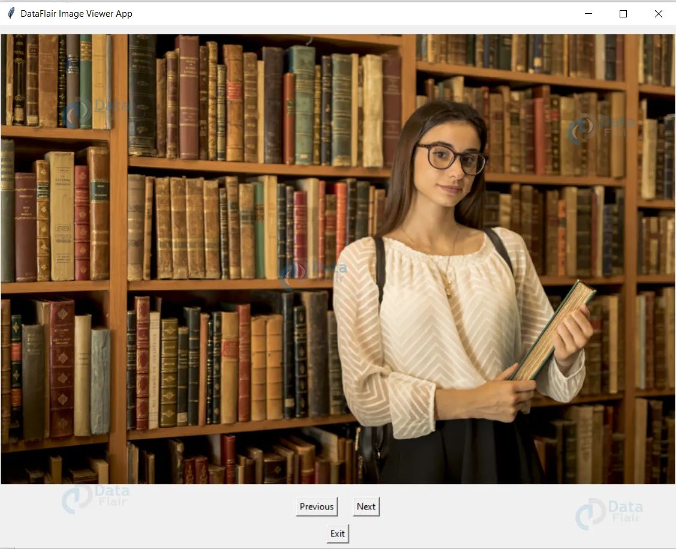
Task: Advance to the Next image
Action: [366, 507]
